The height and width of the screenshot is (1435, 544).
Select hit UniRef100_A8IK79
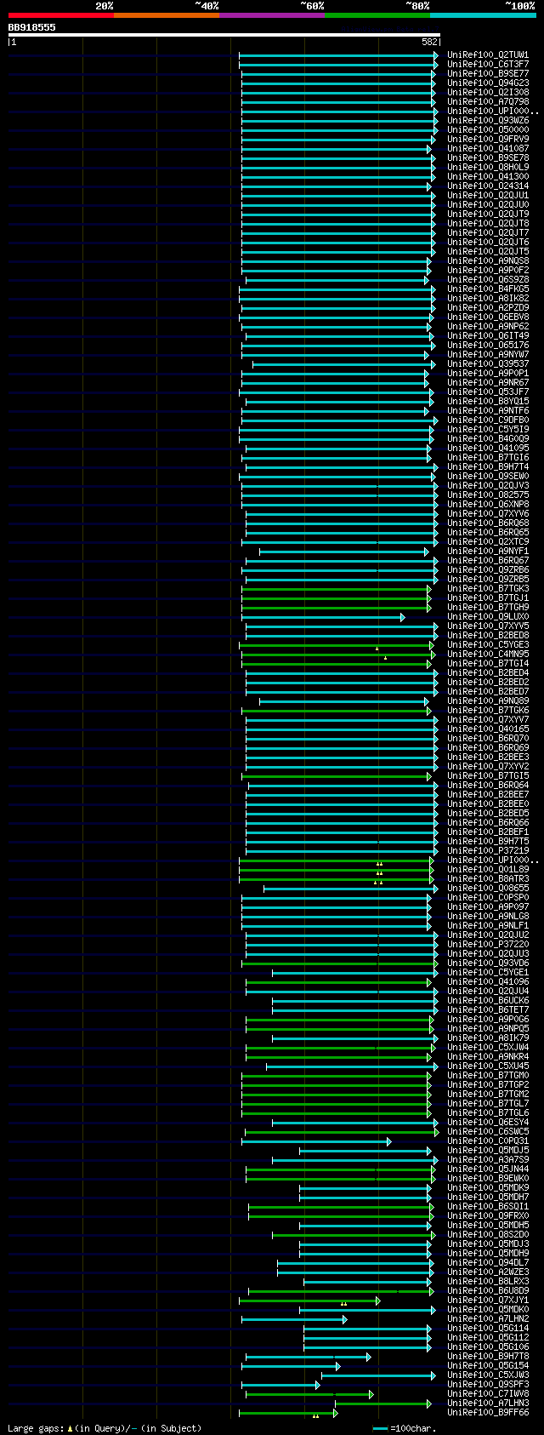488,1038
